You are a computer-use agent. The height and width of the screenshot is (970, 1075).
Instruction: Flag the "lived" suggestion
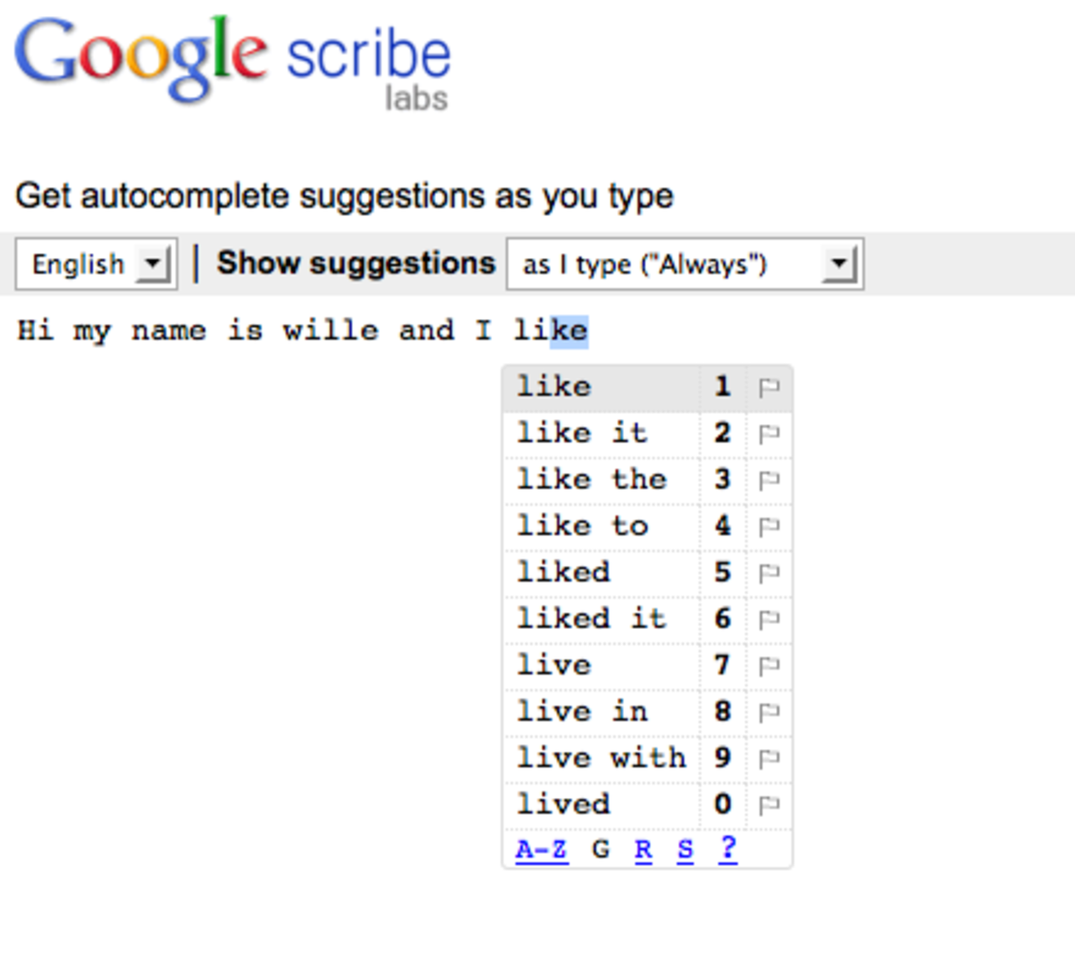tap(768, 804)
